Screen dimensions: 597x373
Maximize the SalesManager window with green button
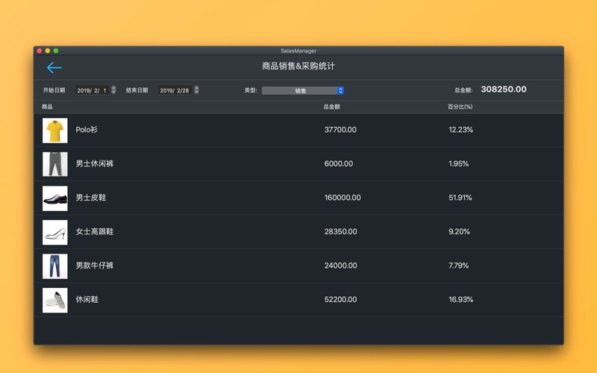click(56, 51)
